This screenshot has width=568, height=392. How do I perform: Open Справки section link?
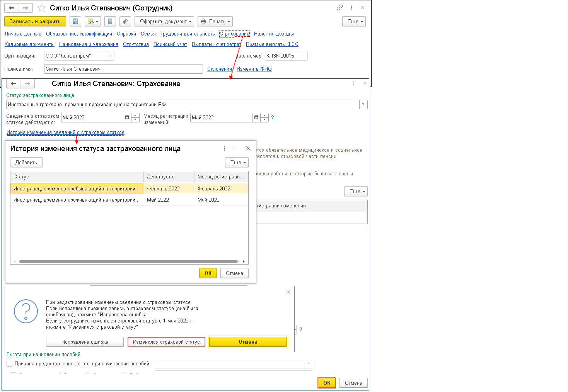(x=126, y=34)
